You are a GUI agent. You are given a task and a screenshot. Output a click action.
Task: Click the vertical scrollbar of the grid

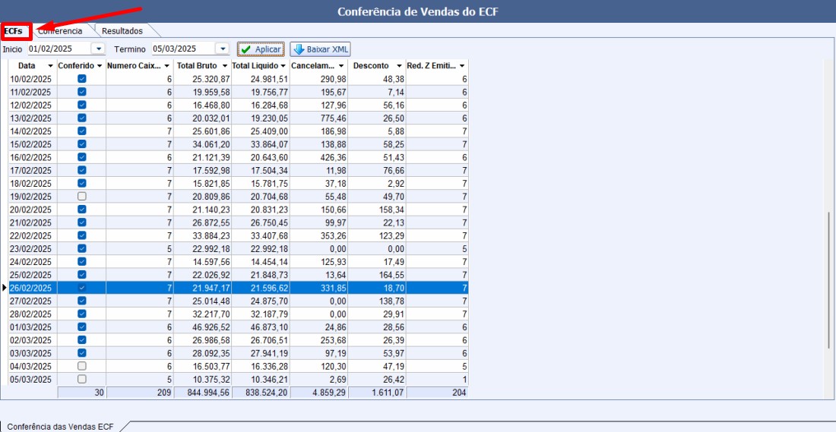[x=829, y=281]
